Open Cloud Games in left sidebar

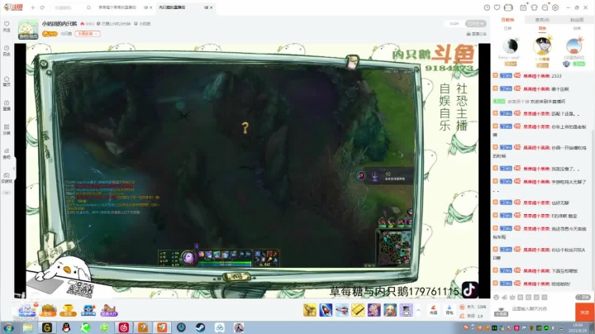pyautogui.click(x=7, y=178)
